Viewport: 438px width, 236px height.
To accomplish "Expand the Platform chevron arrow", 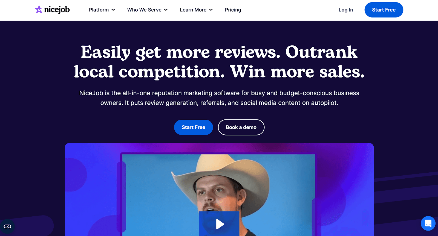I will pos(113,10).
